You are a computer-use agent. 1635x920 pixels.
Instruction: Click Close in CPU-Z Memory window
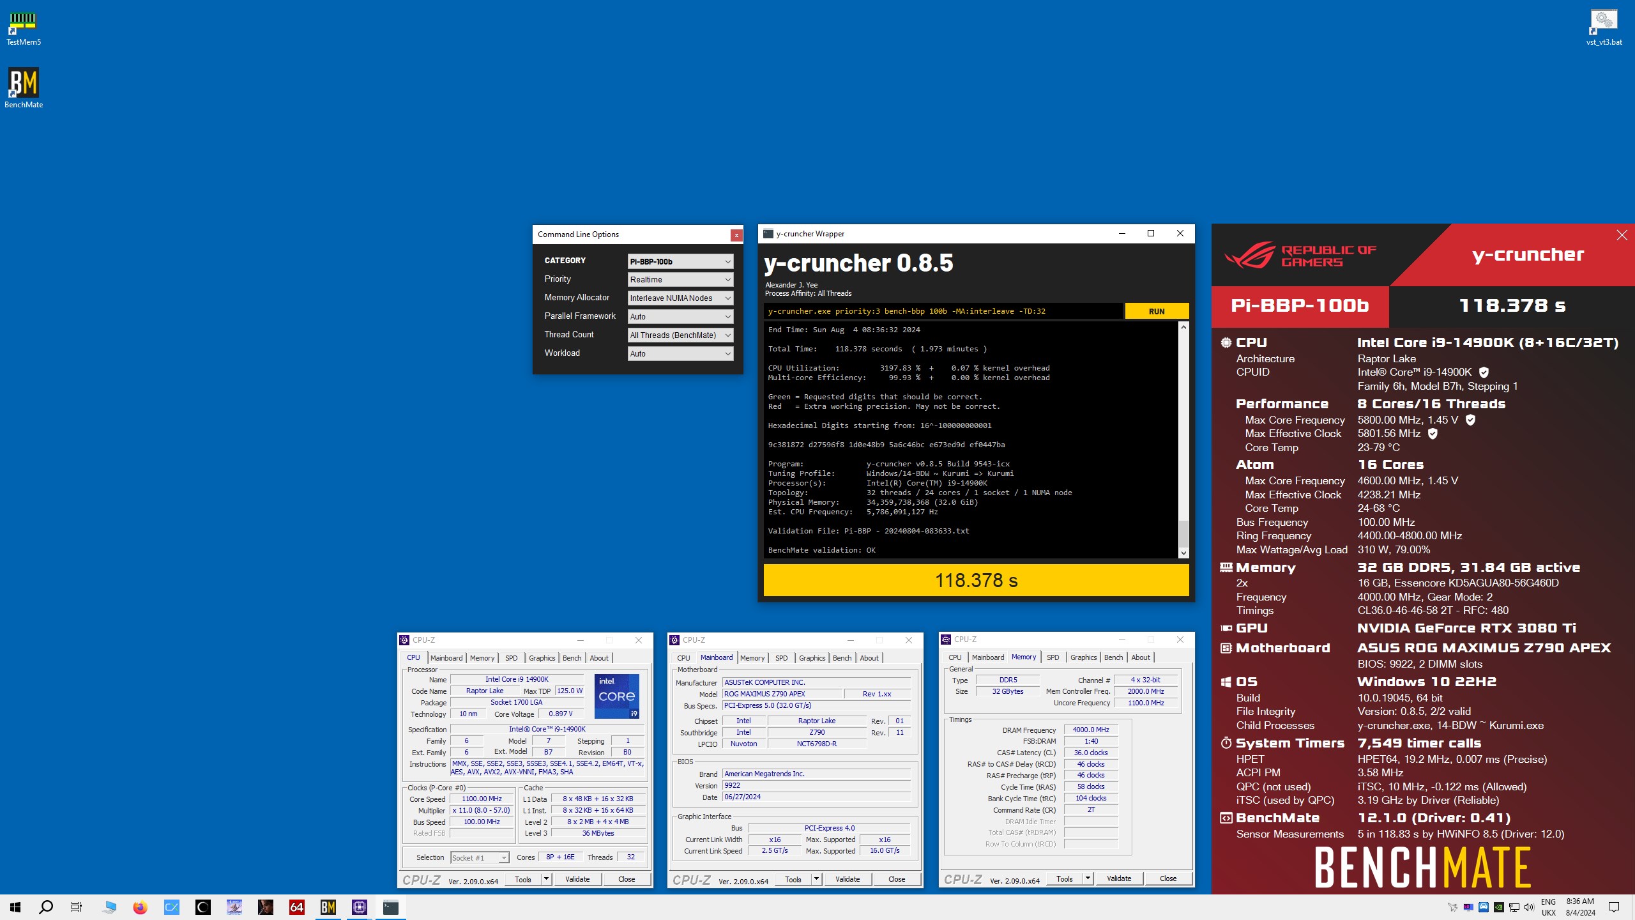point(1168,878)
